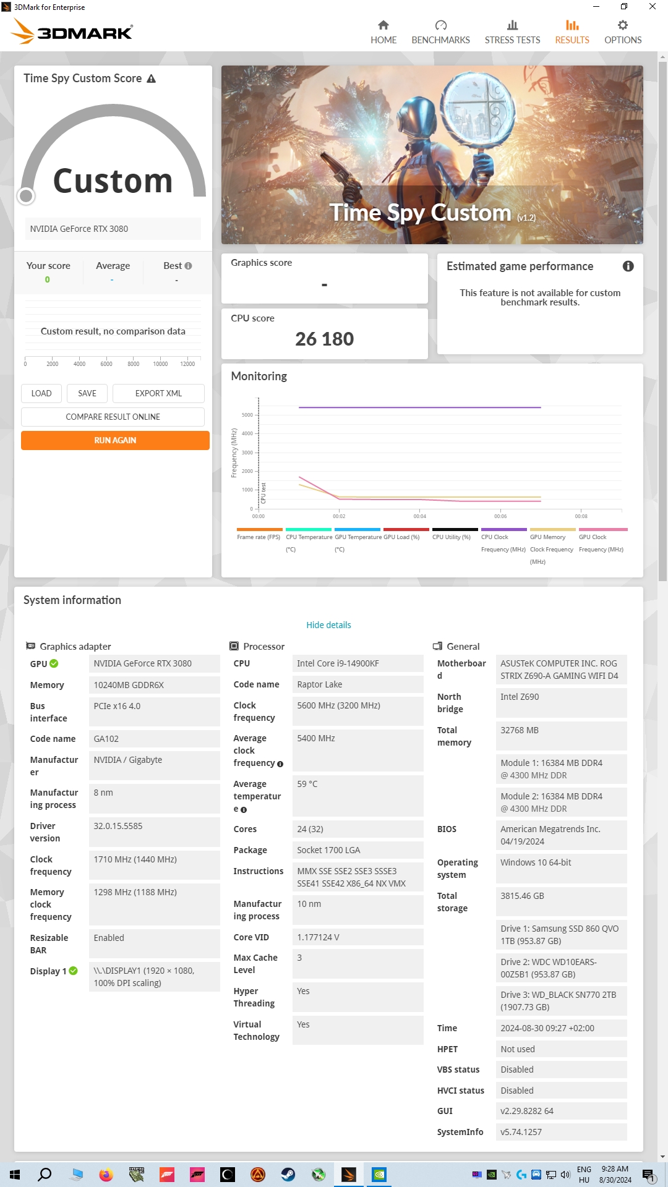The height and width of the screenshot is (1187, 668).
Task: Click the Intel Core i9-14900KF value
Action: pyautogui.click(x=358, y=663)
